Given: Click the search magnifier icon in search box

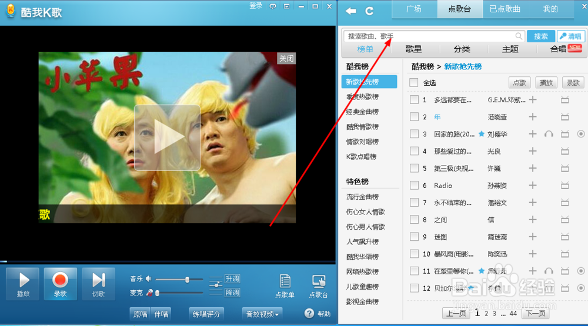Looking at the screenshot, I should coord(518,36).
